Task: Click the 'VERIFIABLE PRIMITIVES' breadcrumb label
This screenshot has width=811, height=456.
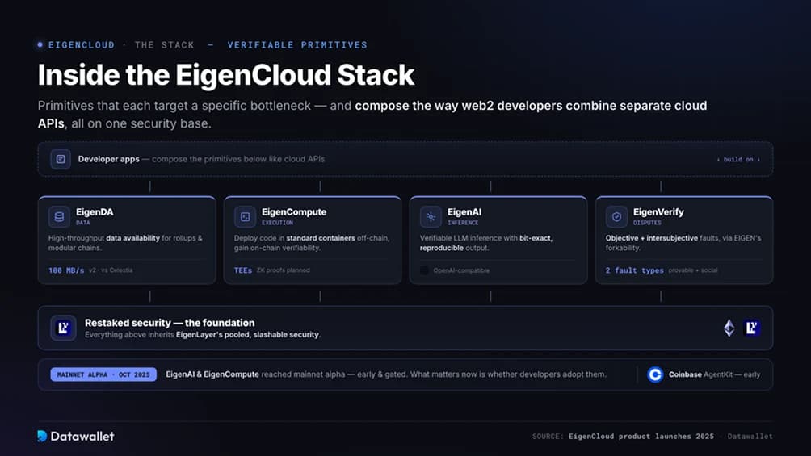Action: tap(297, 45)
